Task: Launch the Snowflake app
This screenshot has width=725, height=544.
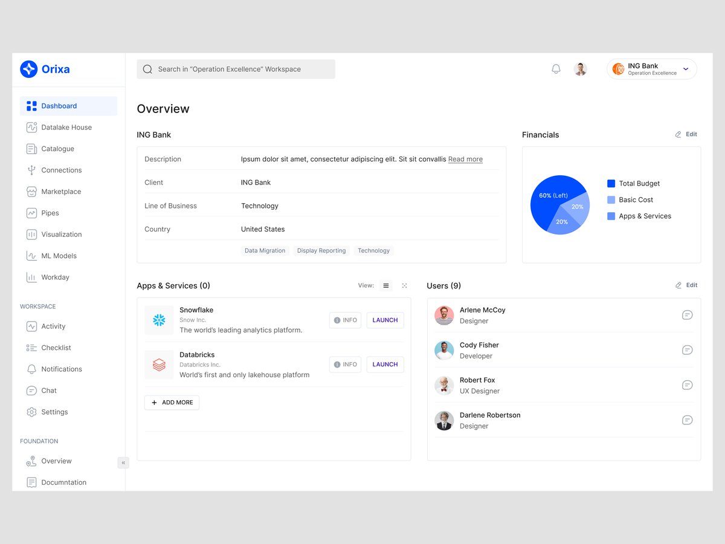Action: tap(385, 320)
